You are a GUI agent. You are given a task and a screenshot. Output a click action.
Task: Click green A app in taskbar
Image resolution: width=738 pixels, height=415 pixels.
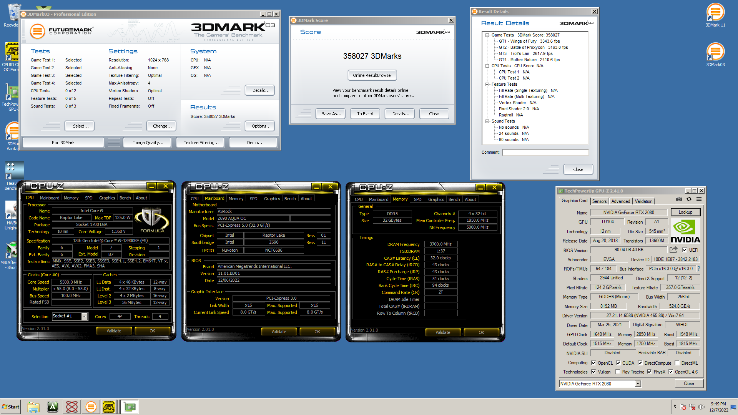[x=53, y=407]
